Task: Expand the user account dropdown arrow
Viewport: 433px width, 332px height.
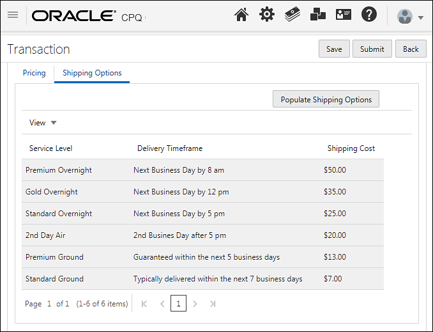Action: pyautogui.click(x=421, y=18)
